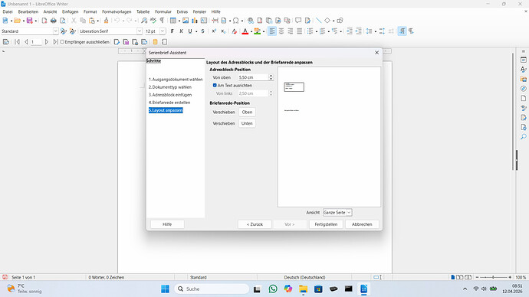Click the Bold F icon
This screenshot has width=529, height=297.
click(x=172, y=31)
